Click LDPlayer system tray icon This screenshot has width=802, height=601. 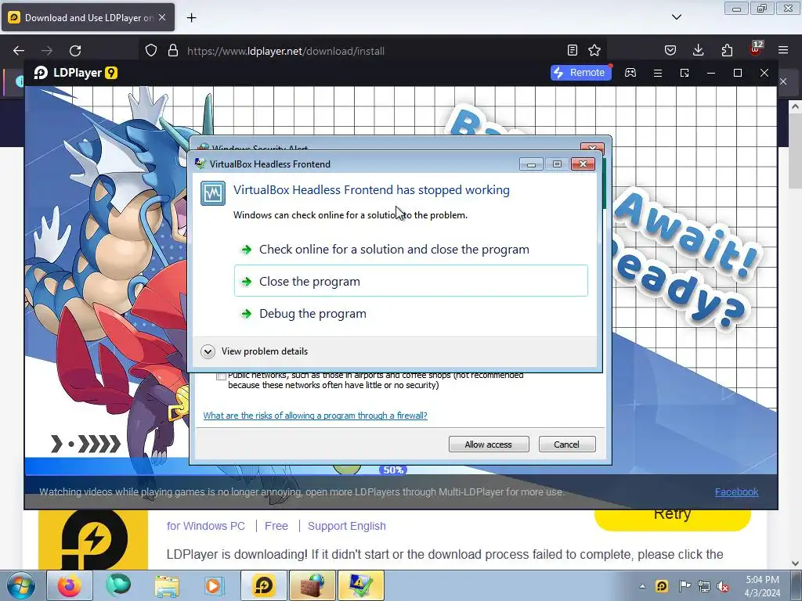(661, 586)
